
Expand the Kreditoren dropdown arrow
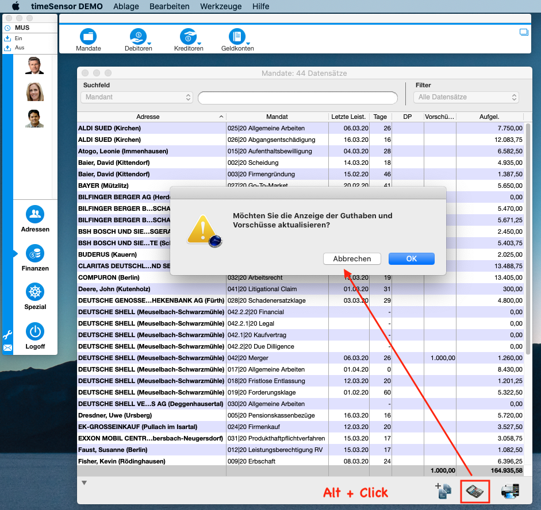pos(199,44)
